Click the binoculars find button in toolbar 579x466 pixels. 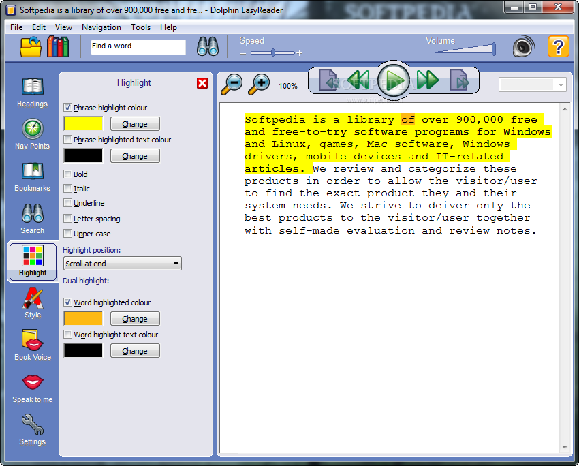pyautogui.click(x=208, y=47)
